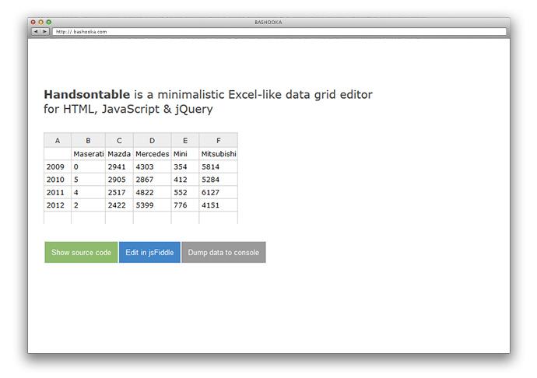Select the Mitsubishi cell
Image resolution: width=537 pixels, height=378 pixels.
[x=218, y=154]
